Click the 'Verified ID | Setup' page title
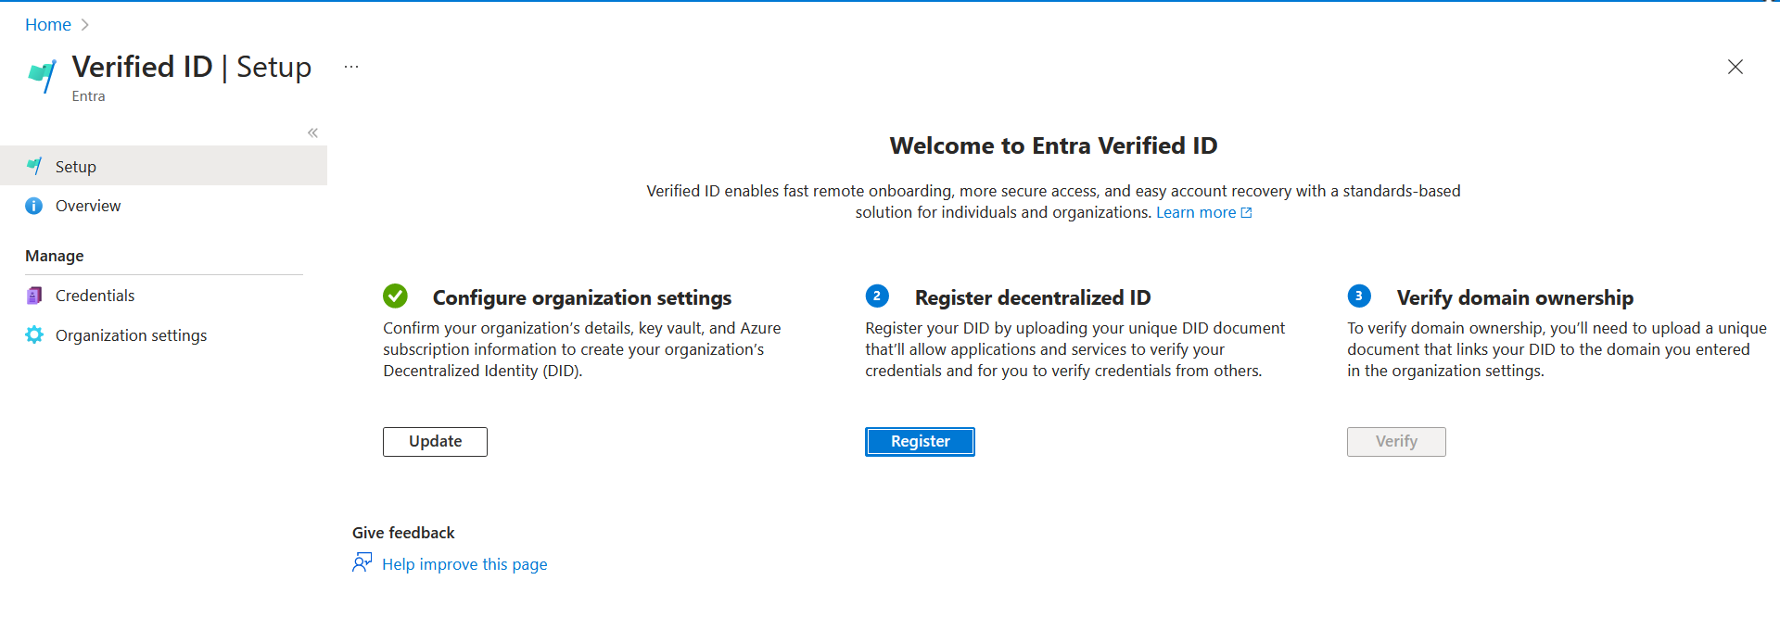Screen dimensions: 1780x643 point(192,67)
